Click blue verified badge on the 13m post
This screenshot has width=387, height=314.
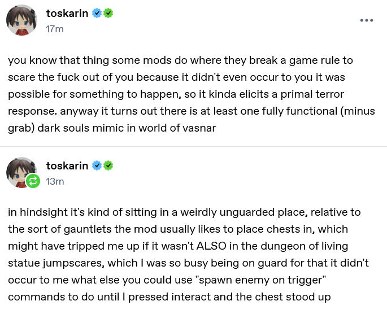[x=98, y=165]
